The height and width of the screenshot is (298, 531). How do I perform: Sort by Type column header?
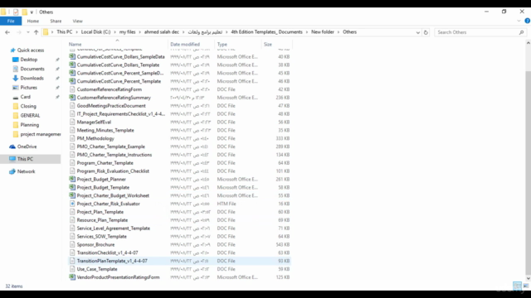(222, 44)
